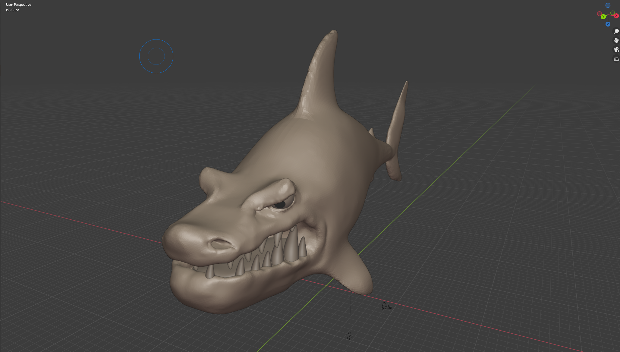The image size is (620, 352).
Task: Toggle the camera view icon
Action: coord(616,49)
